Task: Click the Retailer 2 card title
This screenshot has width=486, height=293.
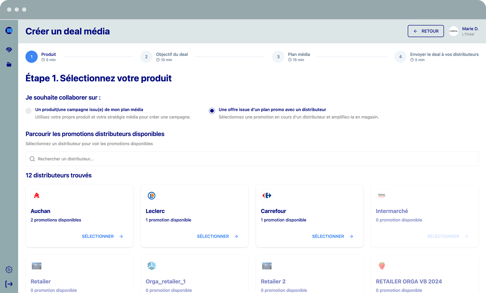Action: (273, 282)
